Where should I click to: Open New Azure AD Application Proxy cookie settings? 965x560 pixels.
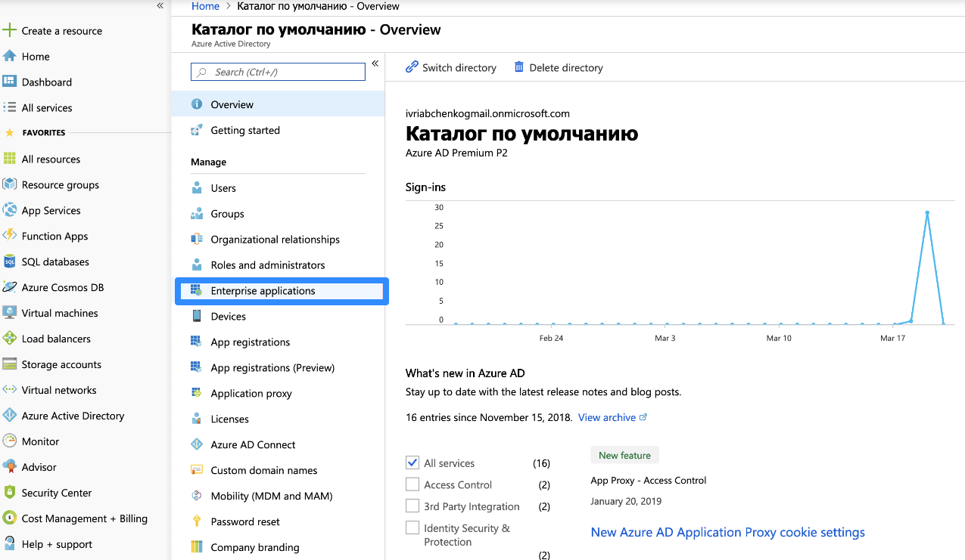click(727, 532)
